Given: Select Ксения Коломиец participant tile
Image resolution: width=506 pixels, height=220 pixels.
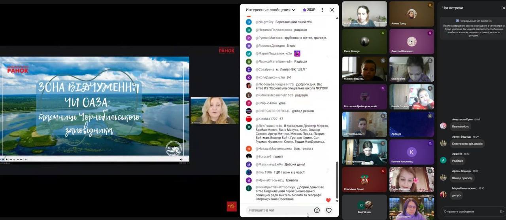Looking at the screenshot, I should coord(412,152).
